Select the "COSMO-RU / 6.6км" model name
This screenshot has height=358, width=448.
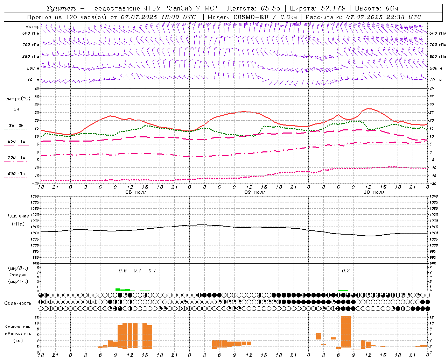265,17
